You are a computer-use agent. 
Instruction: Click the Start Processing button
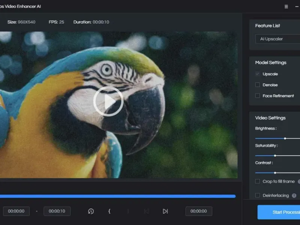(x=279, y=212)
